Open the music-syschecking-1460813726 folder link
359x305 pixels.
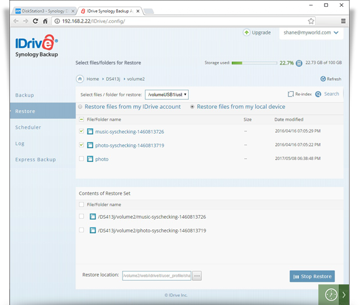(x=129, y=132)
